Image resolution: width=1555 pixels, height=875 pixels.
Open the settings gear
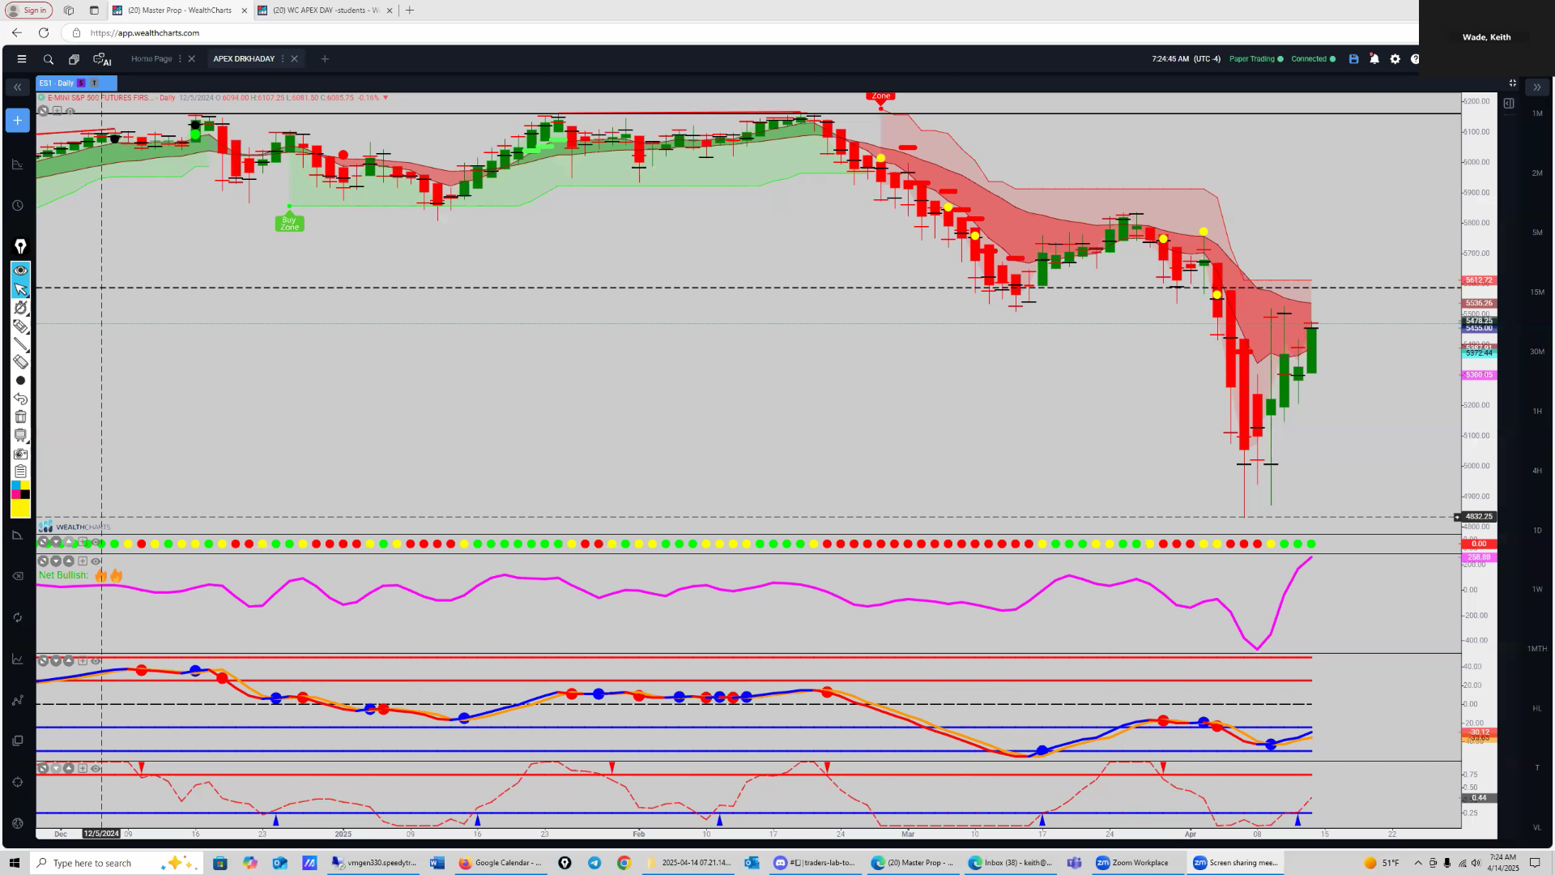click(x=1395, y=59)
